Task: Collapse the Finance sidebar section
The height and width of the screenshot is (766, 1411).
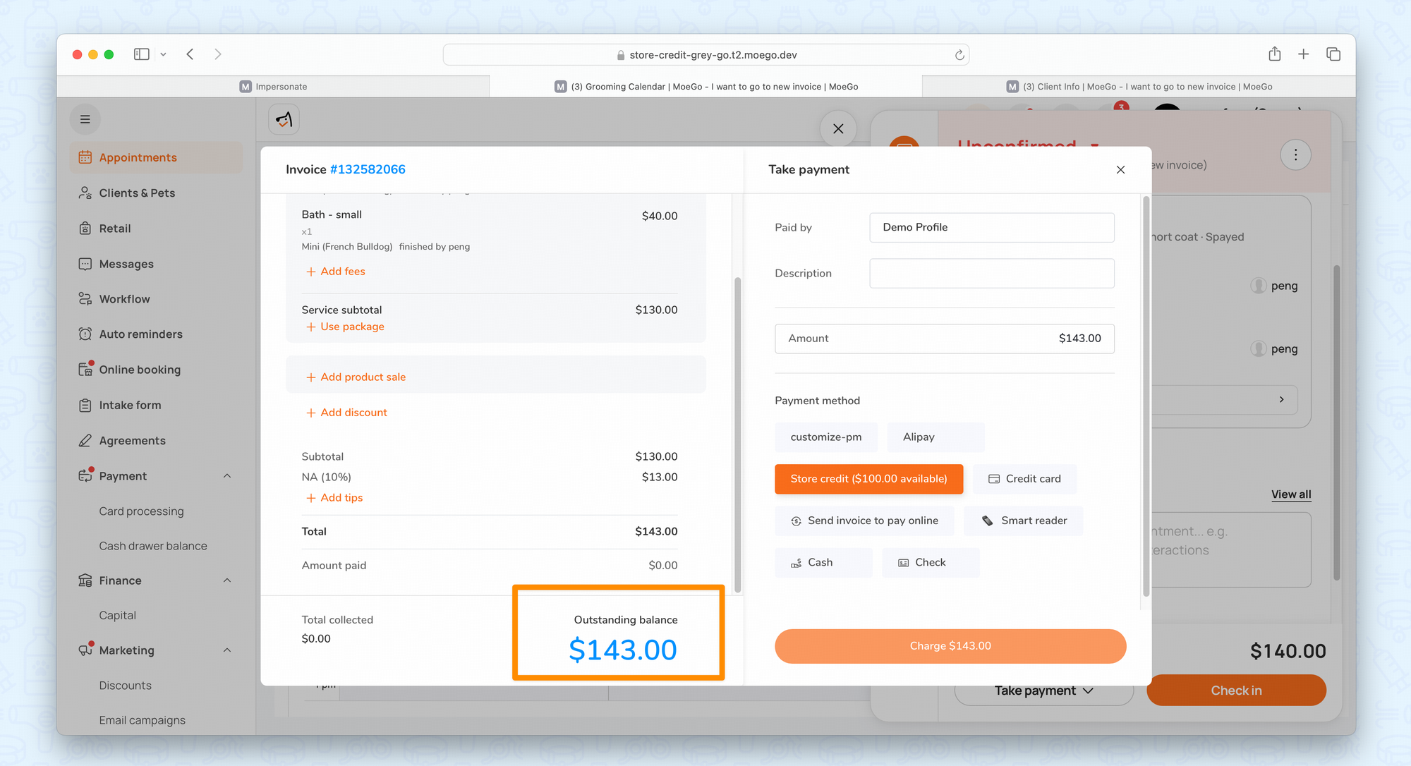Action: click(x=227, y=580)
